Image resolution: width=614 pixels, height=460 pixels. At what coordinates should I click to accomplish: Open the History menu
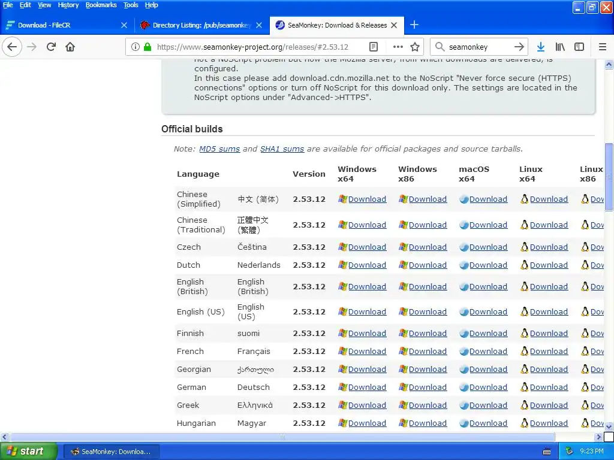68,5
